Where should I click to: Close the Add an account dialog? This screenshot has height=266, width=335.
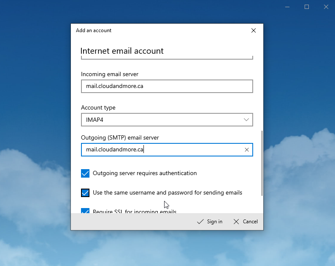(254, 30)
